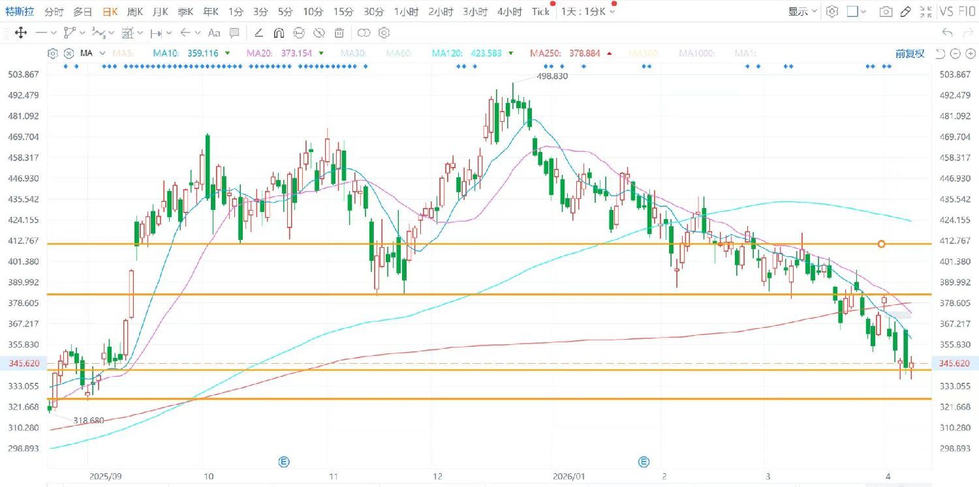Open the MA indicator dropdown arrow

(100, 53)
